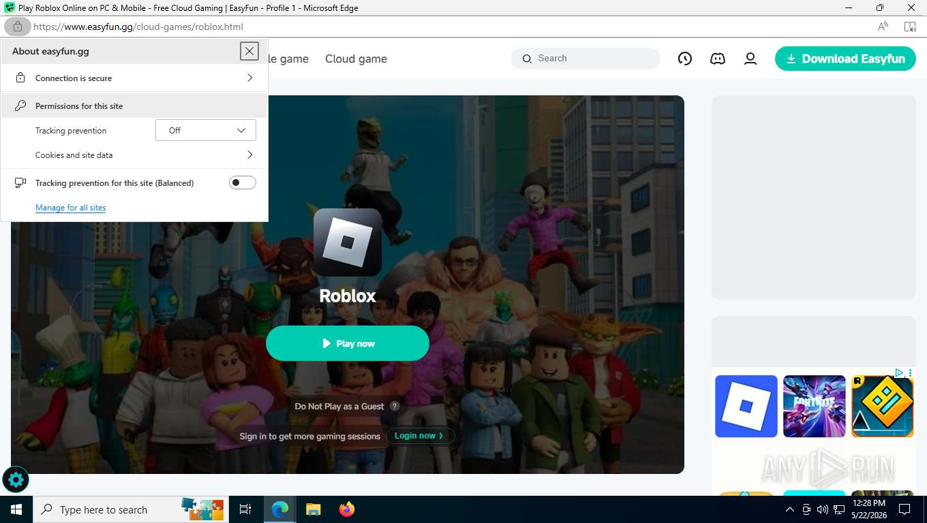
Task: Open the Cloud game tab
Action: (x=356, y=59)
